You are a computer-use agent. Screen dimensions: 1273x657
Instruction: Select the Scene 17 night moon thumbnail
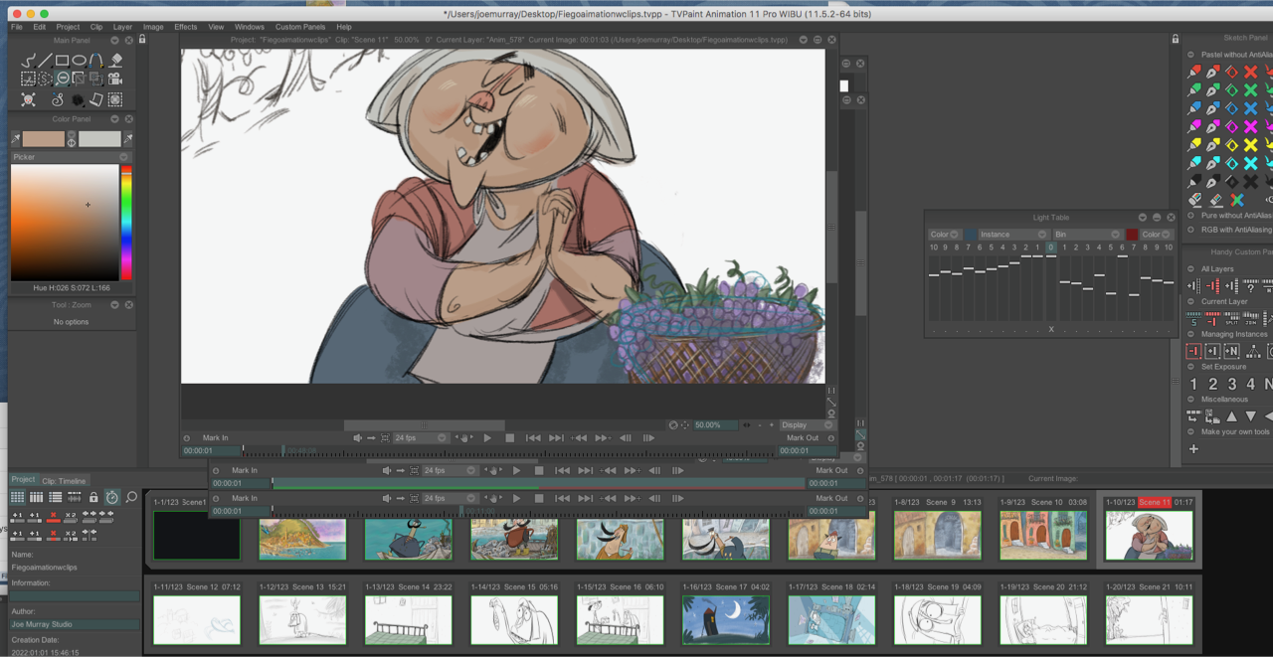pyautogui.click(x=726, y=619)
